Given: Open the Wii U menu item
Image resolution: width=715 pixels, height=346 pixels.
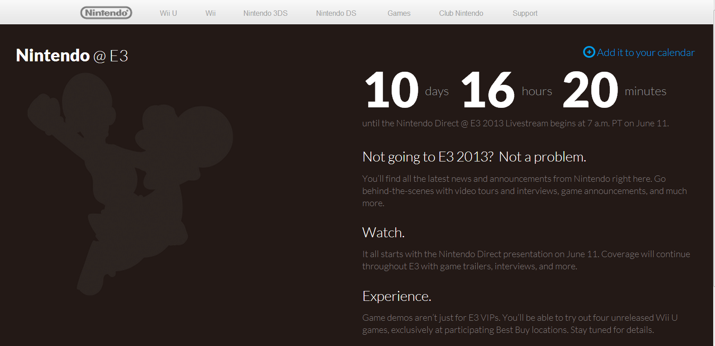Looking at the screenshot, I should (168, 13).
